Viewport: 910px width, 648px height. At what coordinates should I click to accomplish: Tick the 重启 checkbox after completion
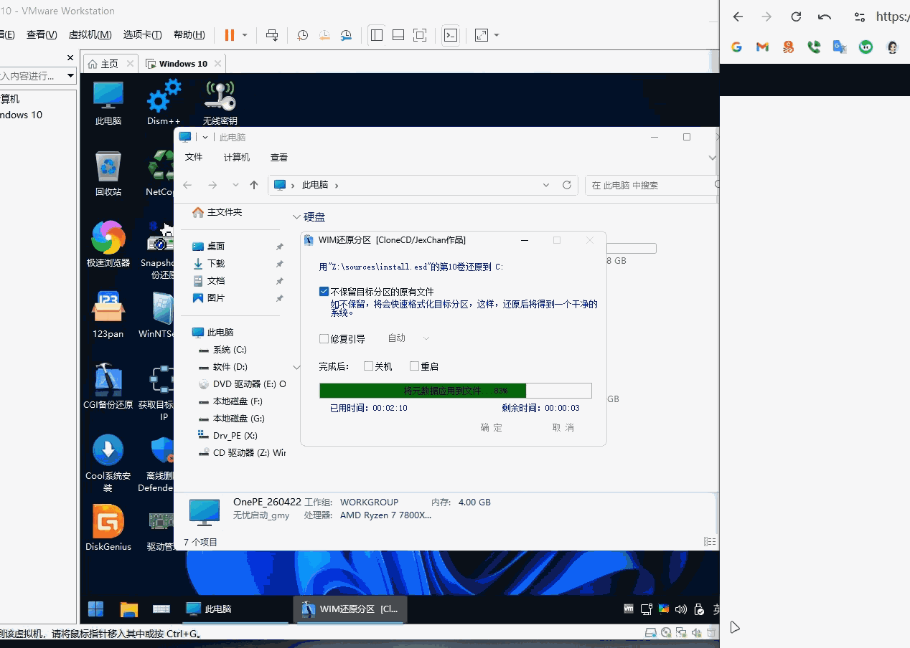pos(414,366)
